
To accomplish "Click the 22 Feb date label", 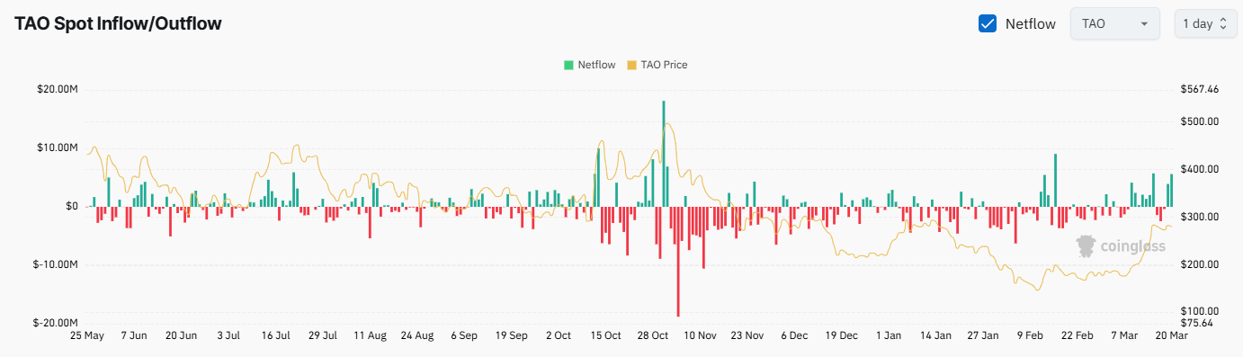I will (x=1078, y=335).
